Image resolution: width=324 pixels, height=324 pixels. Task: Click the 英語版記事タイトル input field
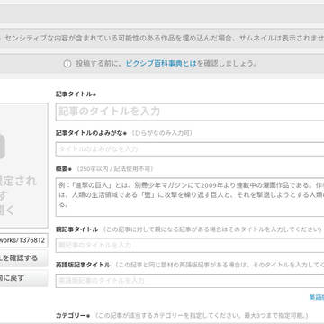tap(190, 281)
